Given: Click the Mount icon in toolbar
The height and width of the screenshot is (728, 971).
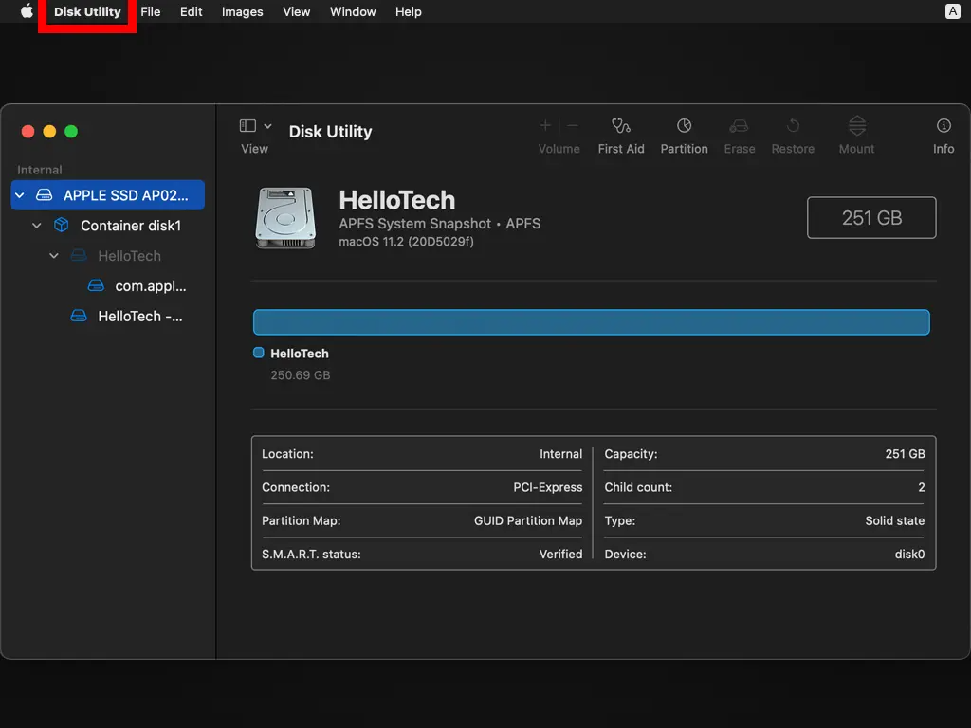Looking at the screenshot, I should 856,126.
